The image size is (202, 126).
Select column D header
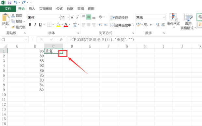[72, 46]
